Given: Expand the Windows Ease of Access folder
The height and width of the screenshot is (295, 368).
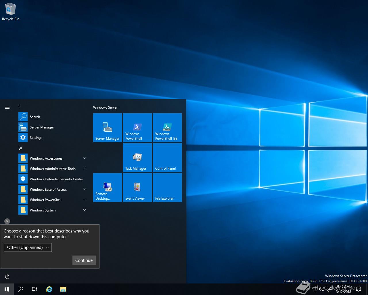Looking at the screenshot, I should pos(52,190).
